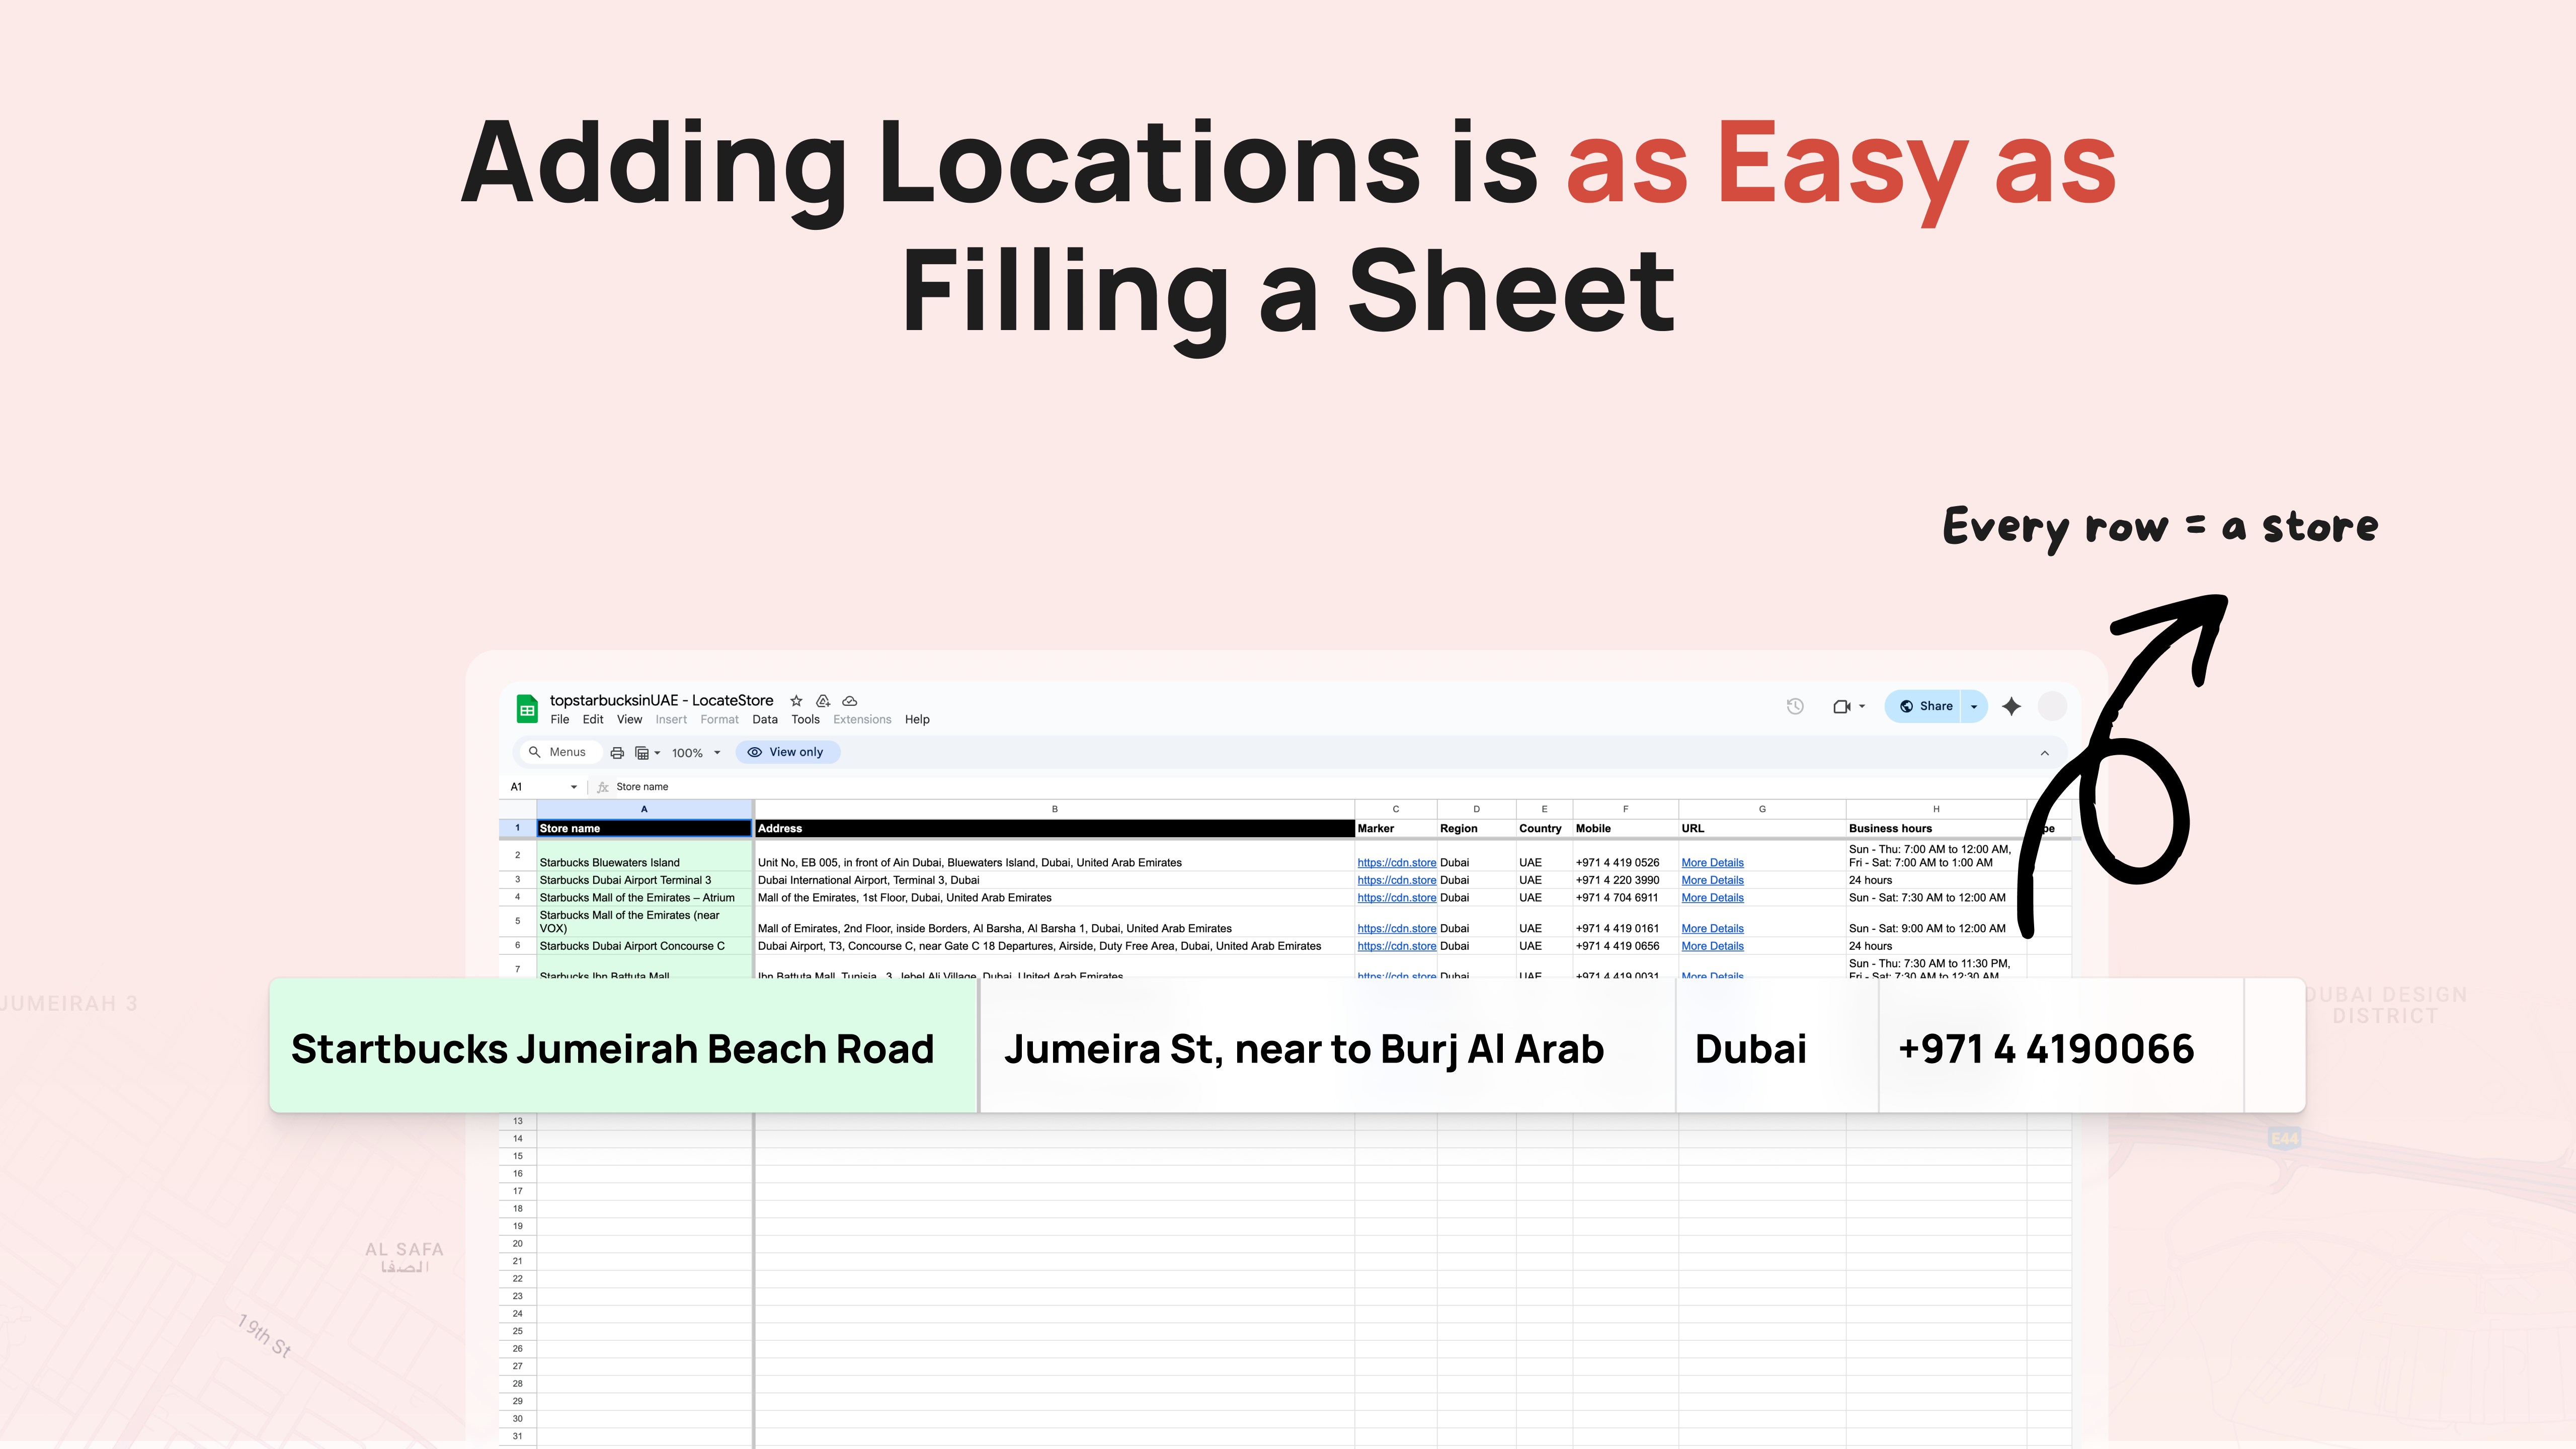Click the Share button

[x=1925, y=706]
